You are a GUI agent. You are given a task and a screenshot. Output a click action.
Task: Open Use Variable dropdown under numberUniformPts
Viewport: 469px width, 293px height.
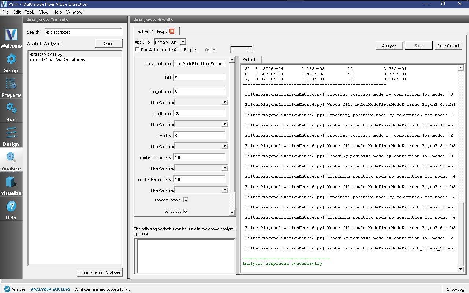pyautogui.click(x=201, y=168)
